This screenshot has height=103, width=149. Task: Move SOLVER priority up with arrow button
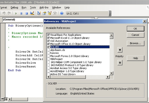click(120, 50)
